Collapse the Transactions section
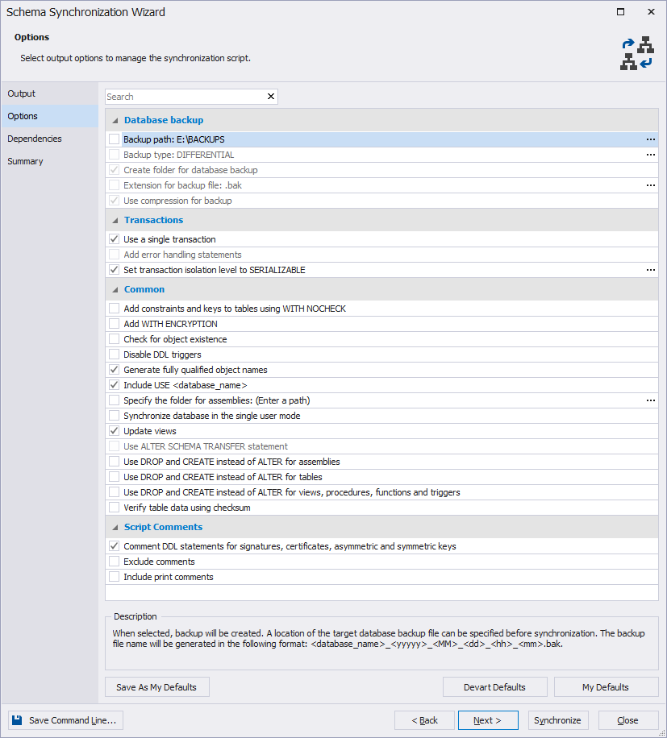 point(115,220)
